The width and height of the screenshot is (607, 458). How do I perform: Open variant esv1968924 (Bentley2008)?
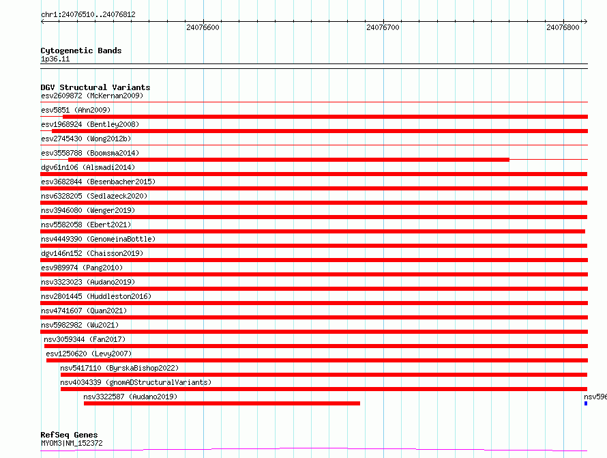[x=90, y=124]
